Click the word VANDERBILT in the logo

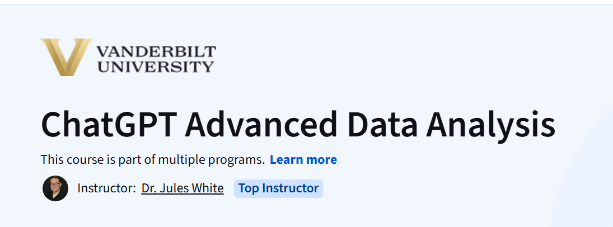coord(156,51)
